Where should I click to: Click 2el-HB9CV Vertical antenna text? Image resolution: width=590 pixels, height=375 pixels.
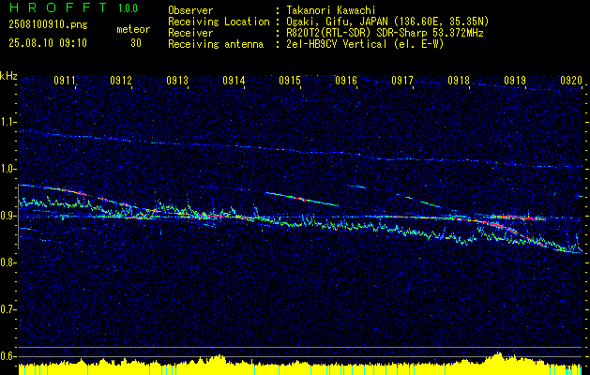coord(364,44)
